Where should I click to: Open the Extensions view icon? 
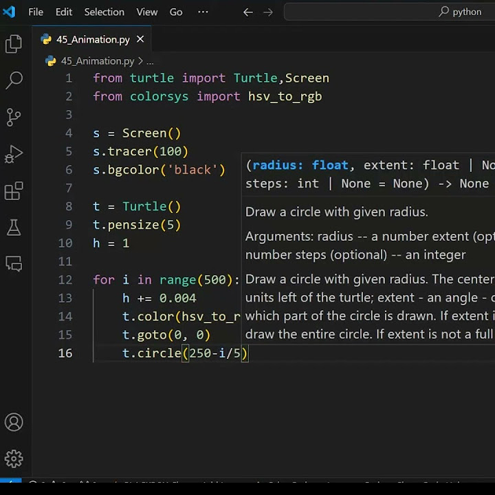pos(14,190)
